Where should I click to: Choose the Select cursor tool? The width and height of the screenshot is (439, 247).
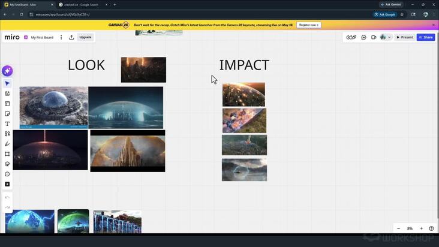[x=7, y=84]
